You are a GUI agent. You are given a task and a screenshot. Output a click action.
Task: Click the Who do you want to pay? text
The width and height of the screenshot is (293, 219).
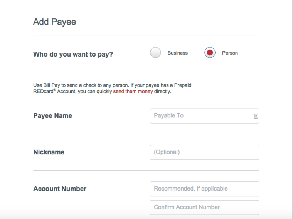coord(73,54)
